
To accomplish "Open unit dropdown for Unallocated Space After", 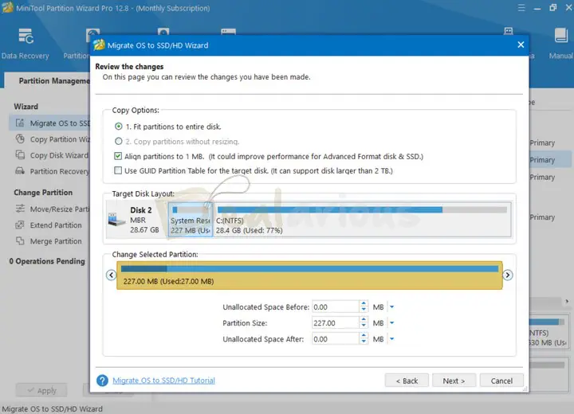I will (x=391, y=339).
